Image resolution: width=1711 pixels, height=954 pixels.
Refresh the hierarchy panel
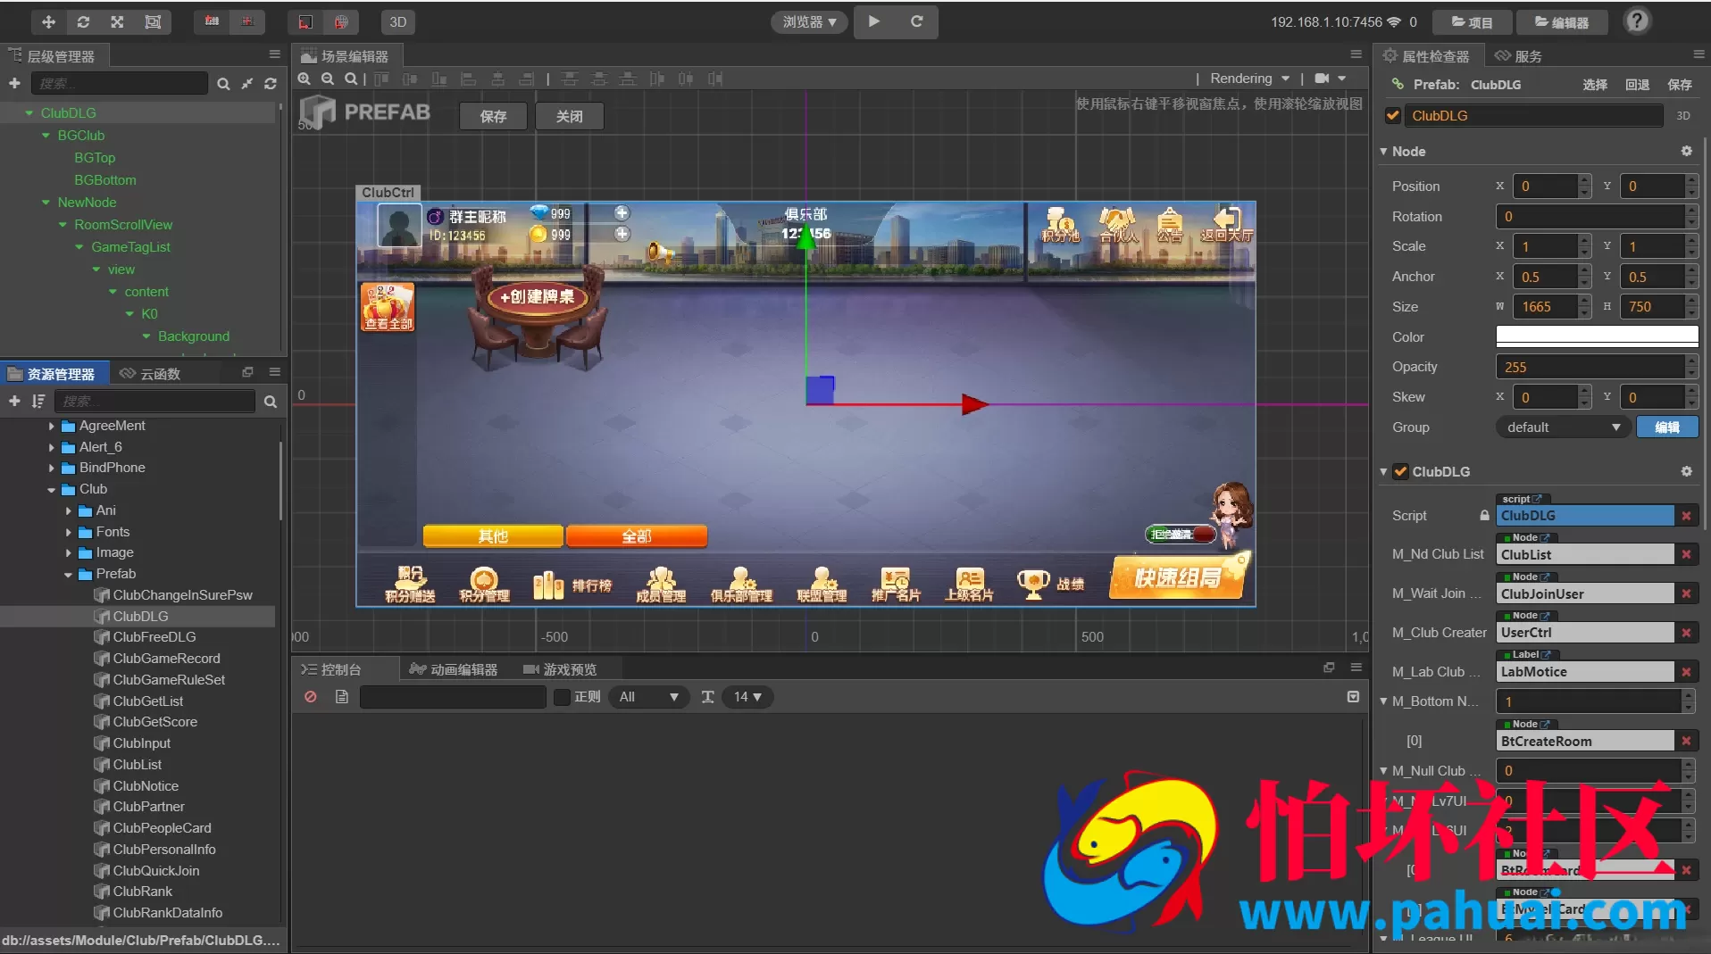click(x=271, y=84)
